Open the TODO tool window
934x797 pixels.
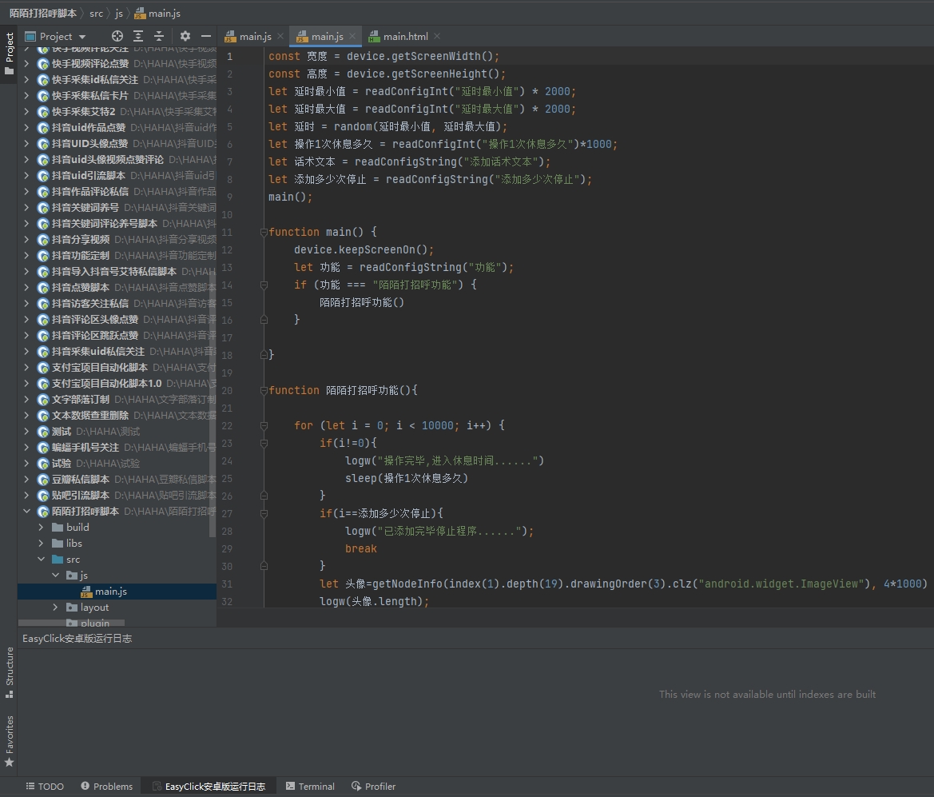[45, 787]
